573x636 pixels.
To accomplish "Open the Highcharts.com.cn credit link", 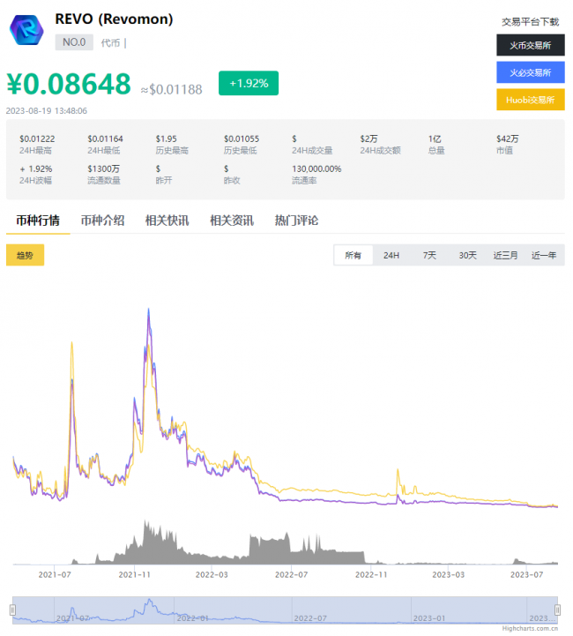I will tap(531, 629).
